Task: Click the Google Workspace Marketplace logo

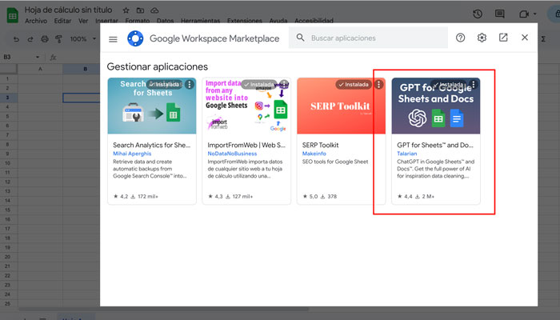Action: [x=135, y=38]
